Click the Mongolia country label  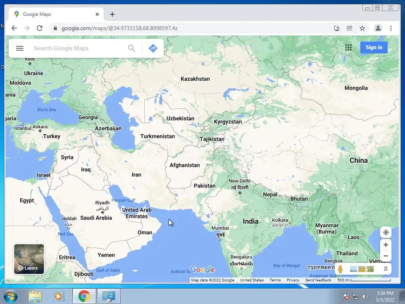tap(356, 88)
